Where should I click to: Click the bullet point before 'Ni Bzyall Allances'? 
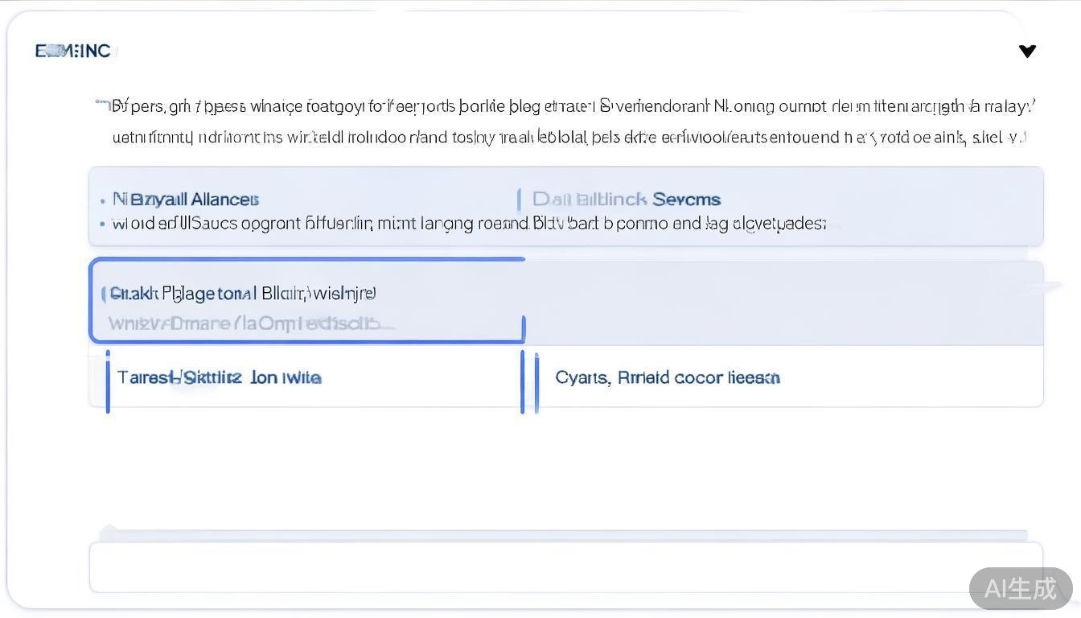click(103, 200)
